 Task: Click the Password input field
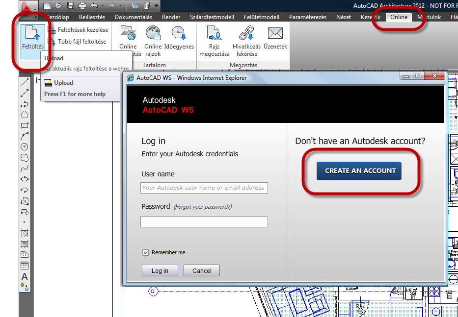[x=204, y=221]
